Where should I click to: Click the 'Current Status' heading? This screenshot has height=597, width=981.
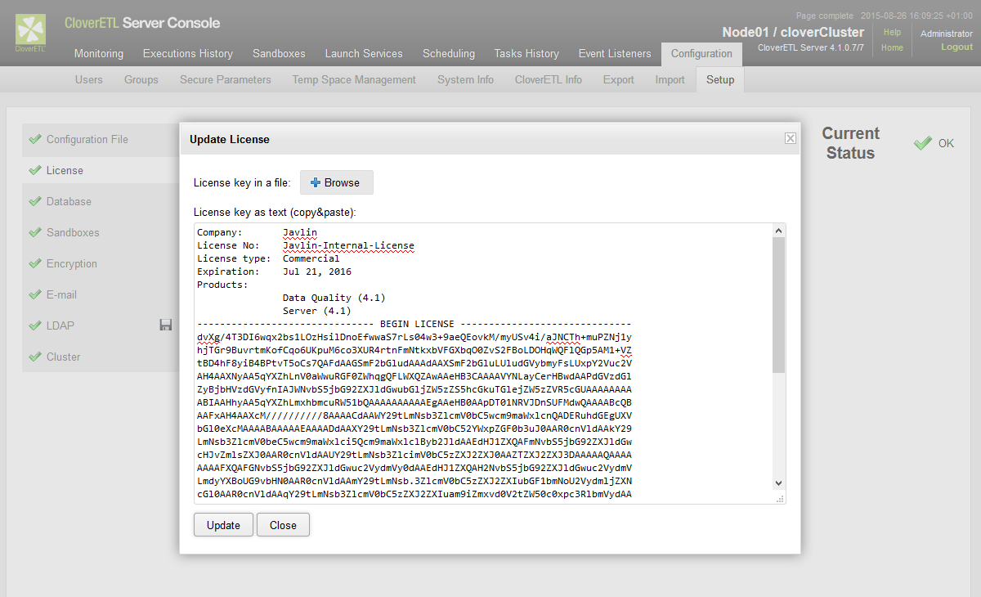850,143
